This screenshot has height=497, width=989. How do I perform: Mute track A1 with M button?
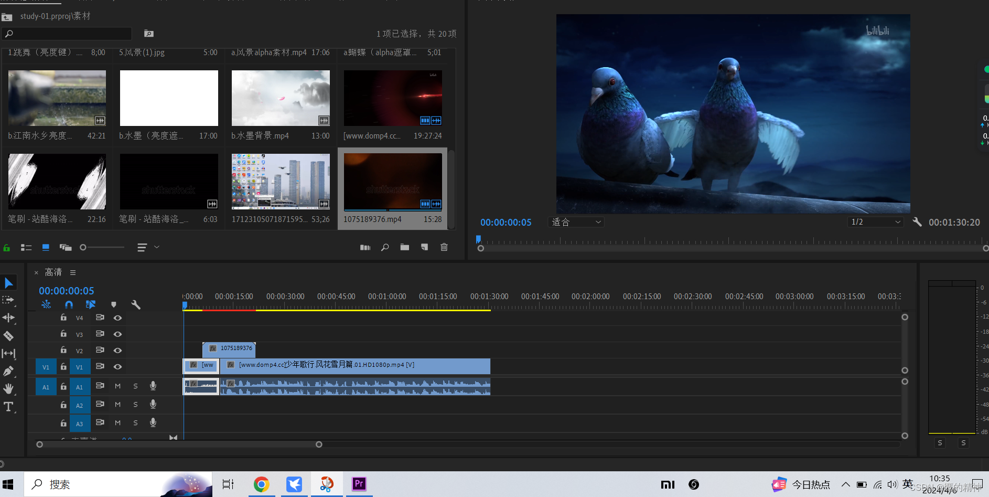pyautogui.click(x=117, y=386)
